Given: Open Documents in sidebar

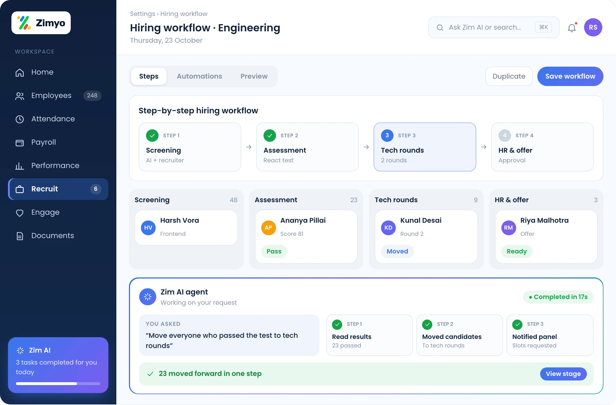Looking at the screenshot, I should click(x=58, y=236).
